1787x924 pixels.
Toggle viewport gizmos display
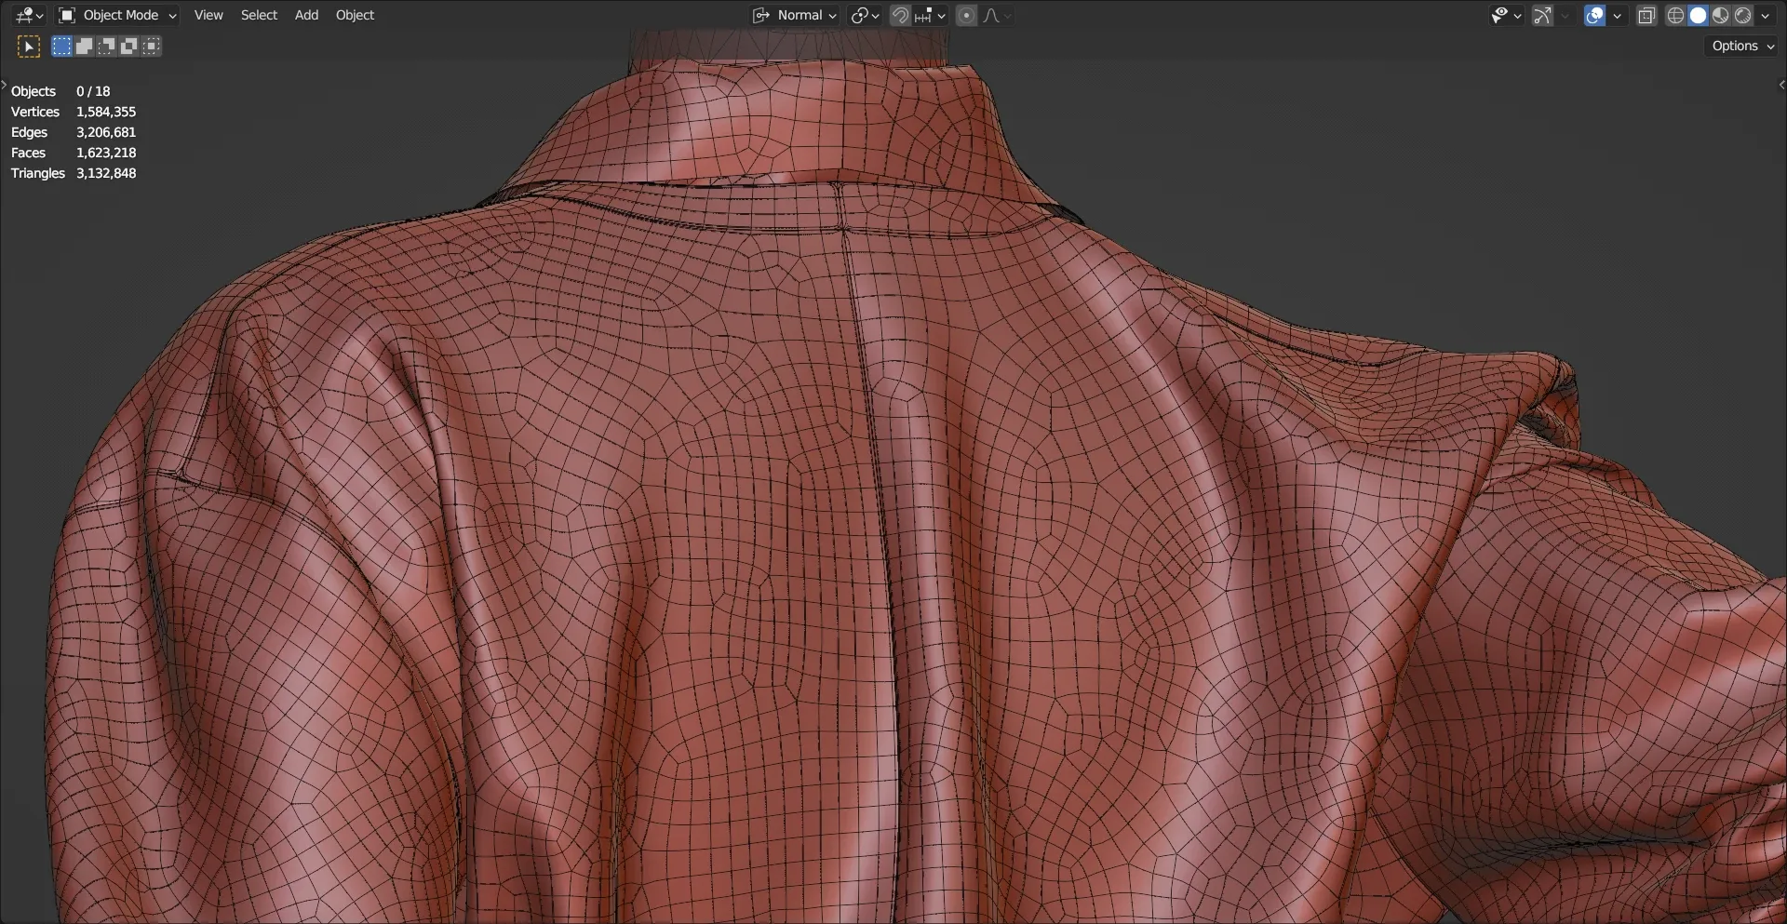1543,15
